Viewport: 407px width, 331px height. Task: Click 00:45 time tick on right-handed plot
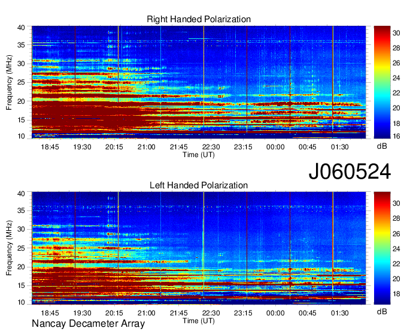click(x=308, y=147)
